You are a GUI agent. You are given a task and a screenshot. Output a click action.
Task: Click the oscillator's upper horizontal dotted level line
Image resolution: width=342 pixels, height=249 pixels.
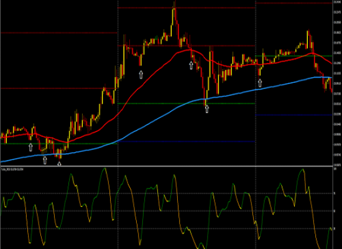tap(167, 194)
